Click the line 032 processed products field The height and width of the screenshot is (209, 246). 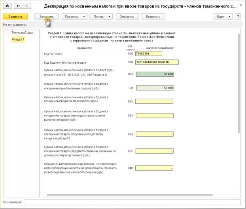(x=154, y=101)
